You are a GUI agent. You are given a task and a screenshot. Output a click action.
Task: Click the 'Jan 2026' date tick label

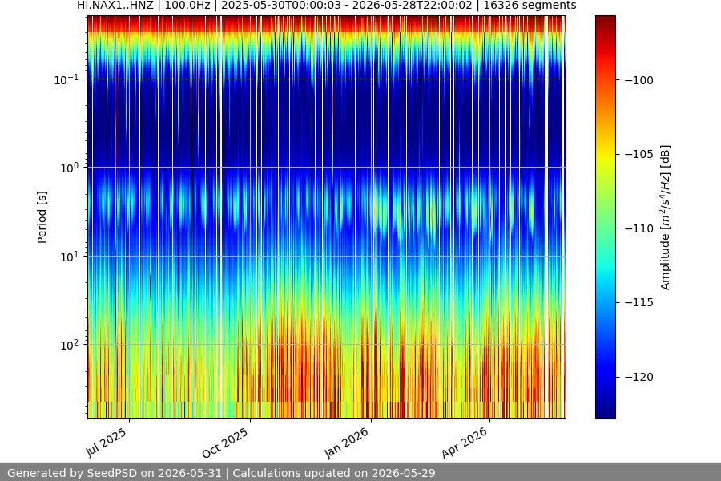pyautogui.click(x=347, y=443)
